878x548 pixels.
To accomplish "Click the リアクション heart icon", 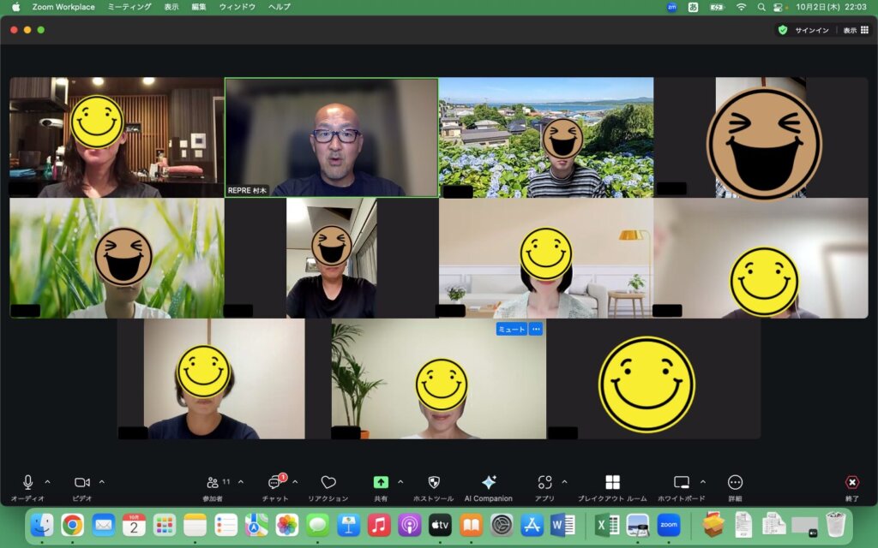I will tap(328, 483).
